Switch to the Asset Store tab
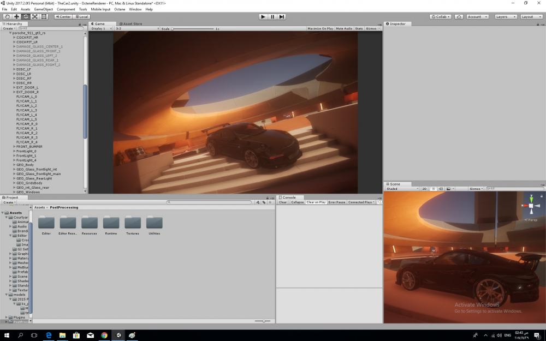The height and width of the screenshot is (341, 546). tap(131, 24)
